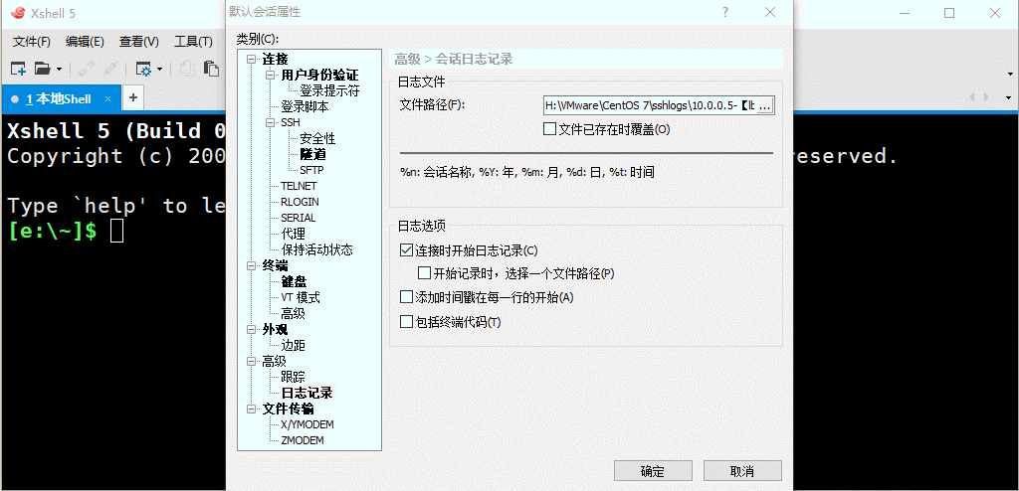The image size is (1019, 491).
Task: Select 安全性 under SSH
Action: [317, 138]
